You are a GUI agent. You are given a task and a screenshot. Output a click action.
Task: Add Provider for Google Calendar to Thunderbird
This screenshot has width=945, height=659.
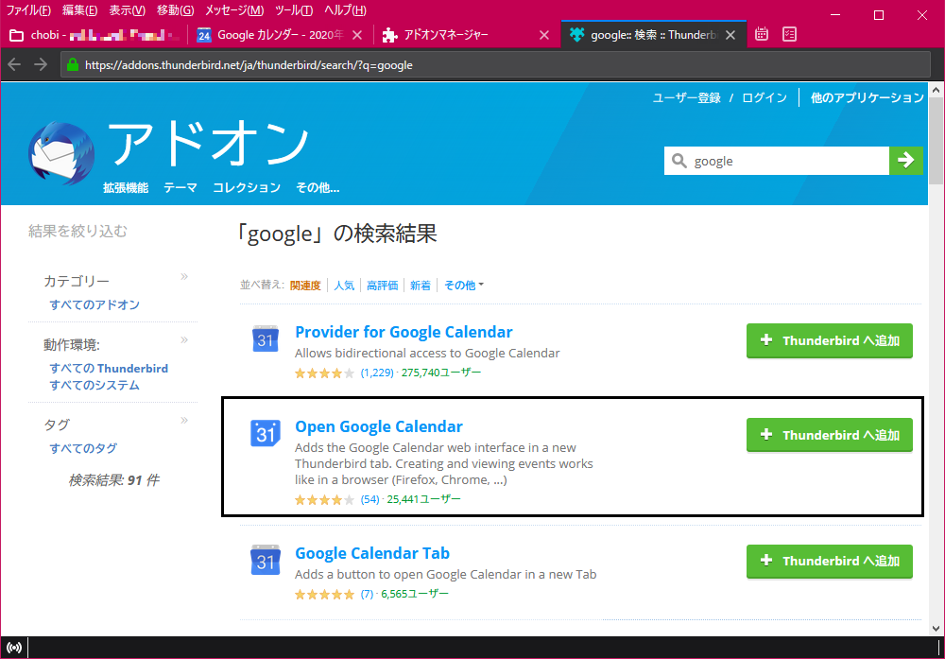[x=830, y=340]
